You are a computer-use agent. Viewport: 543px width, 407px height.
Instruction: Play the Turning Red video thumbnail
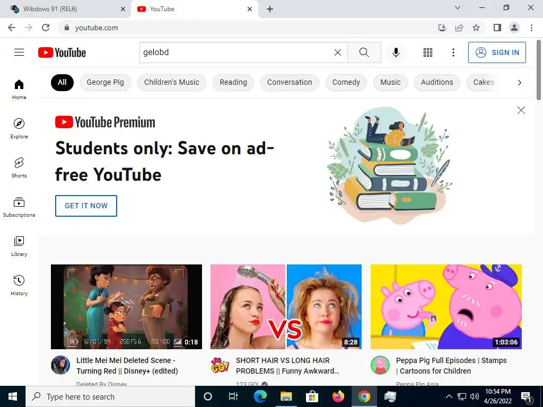point(126,307)
